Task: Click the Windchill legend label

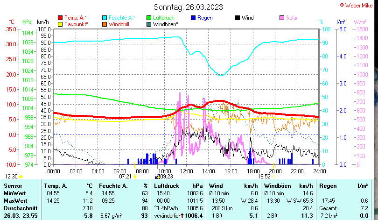Action: [119, 24]
